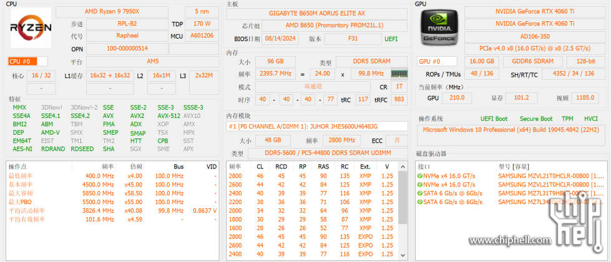The height and width of the screenshot is (262, 611).
Task: Click the 96 GB memory size field
Action: 275,62
